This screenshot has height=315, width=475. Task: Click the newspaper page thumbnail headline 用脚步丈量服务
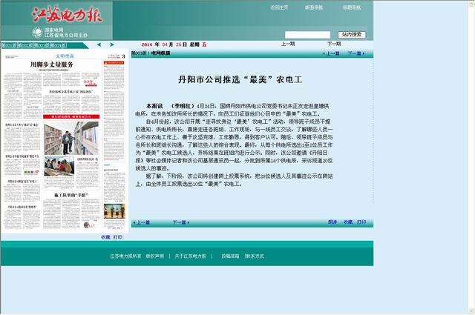click(x=52, y=65)
